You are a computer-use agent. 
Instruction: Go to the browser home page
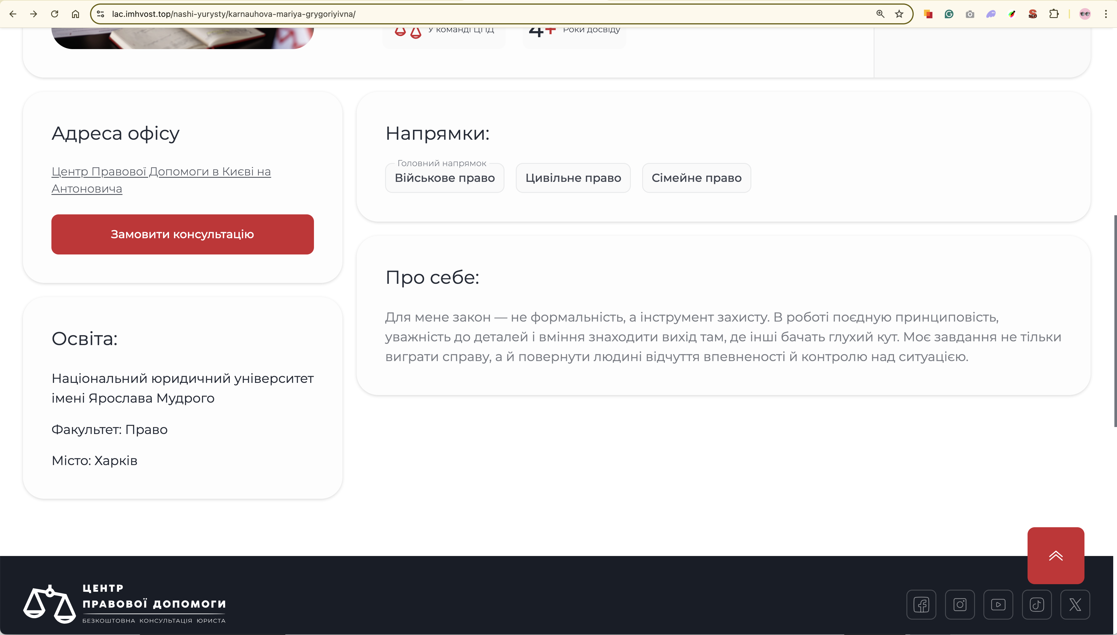[76, 14]
